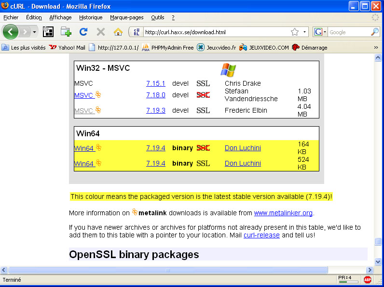Expand the address bar history dropdown
The image size is (384, 287).
304,32
